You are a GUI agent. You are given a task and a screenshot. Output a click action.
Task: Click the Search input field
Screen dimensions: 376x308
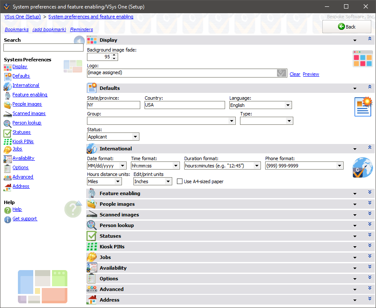pos(43,48)
